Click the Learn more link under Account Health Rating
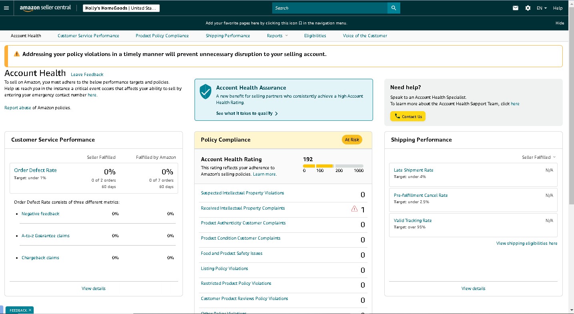The image size is (574, 314). [264, 174]
